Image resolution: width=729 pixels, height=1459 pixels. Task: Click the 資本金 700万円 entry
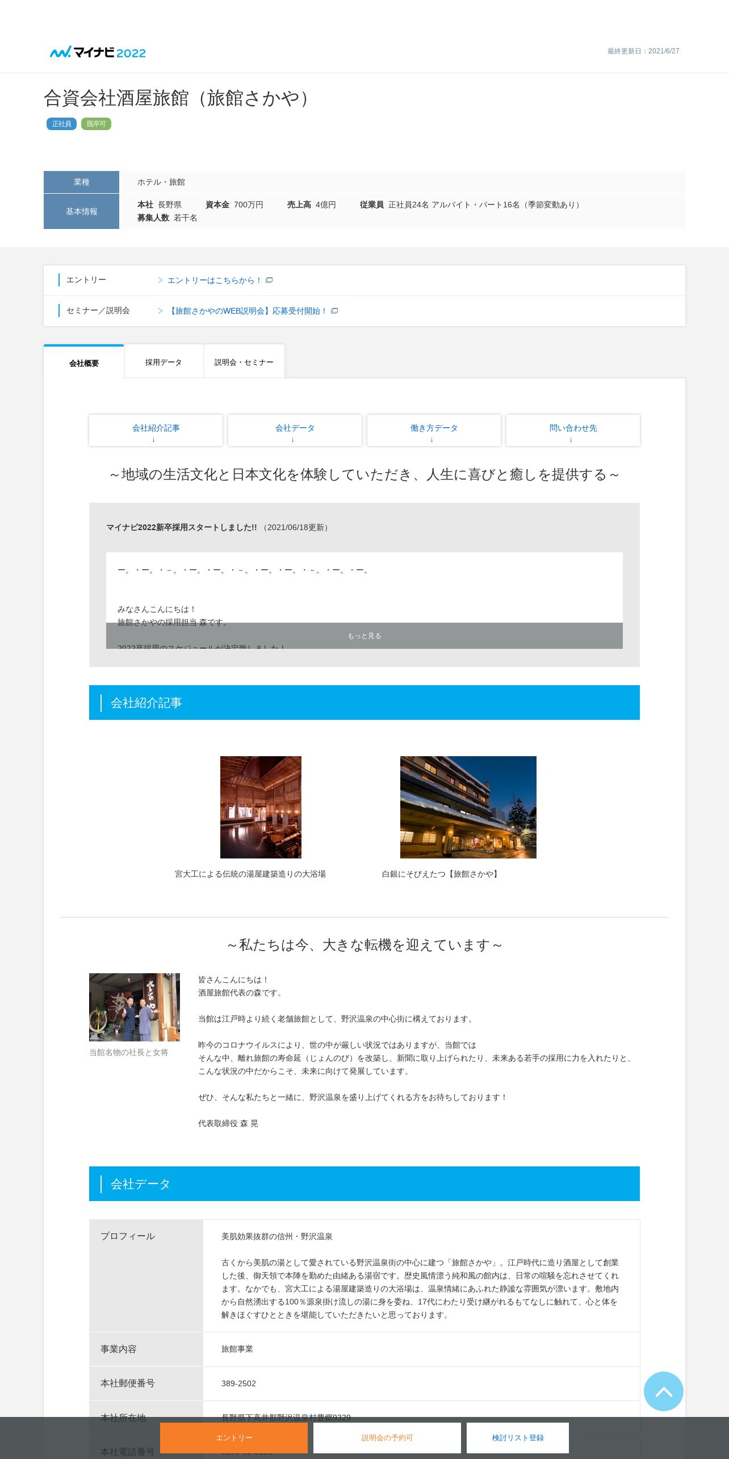tap(234, 205)
